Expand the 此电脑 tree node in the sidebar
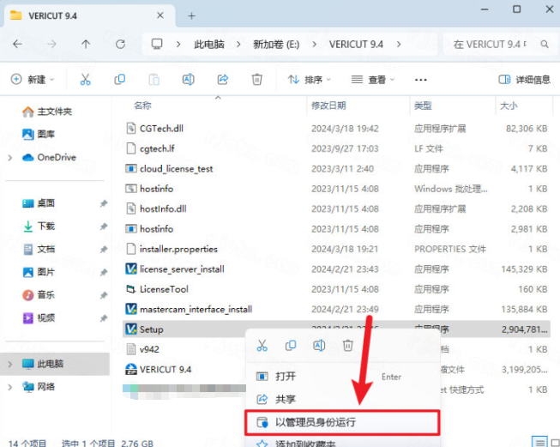This screenshot has height=447, width=560. coord(10,364)
